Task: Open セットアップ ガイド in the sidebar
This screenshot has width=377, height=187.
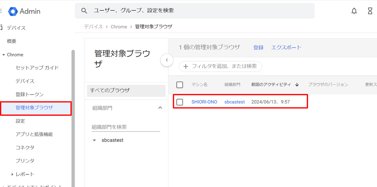Action: (37, 67)
